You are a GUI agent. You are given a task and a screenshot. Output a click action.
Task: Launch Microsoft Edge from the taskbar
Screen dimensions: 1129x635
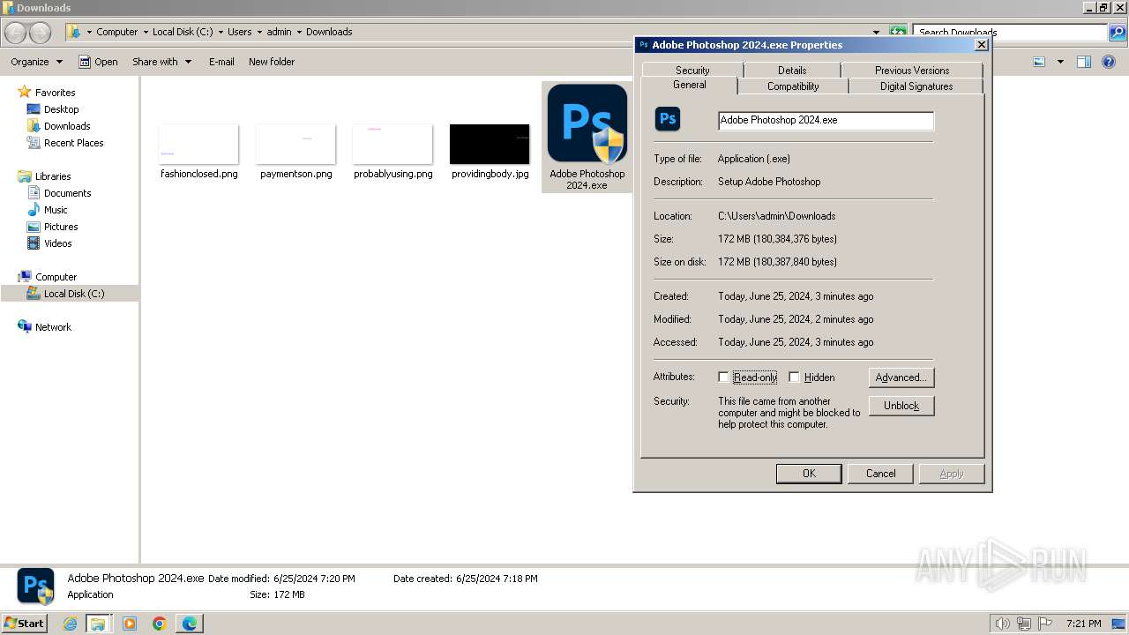point(190,624)
